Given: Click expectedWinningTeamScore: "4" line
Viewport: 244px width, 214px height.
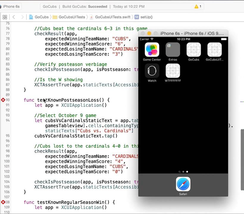Looking at the screenshot, I should (x=85, y=161).
